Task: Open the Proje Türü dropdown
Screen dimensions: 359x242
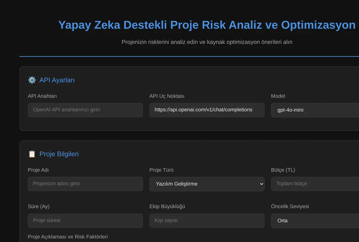Action: click(207, 184)
